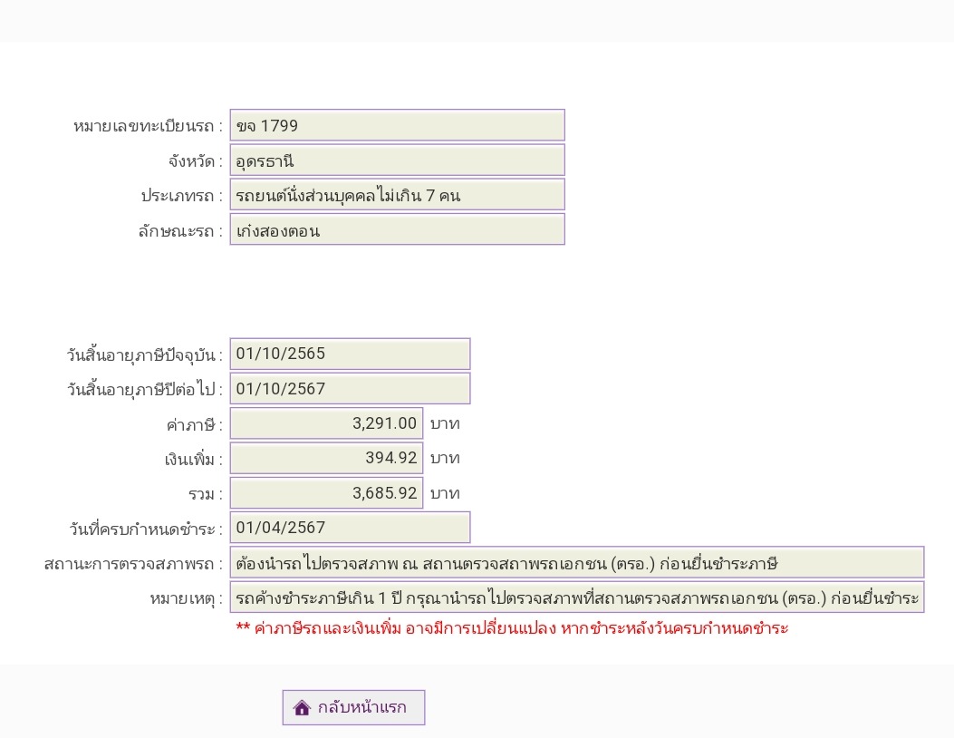954x738 pixels.
Task: Focus the เงินเพิ่ม surcharge field 394.92
Action: 326,459
